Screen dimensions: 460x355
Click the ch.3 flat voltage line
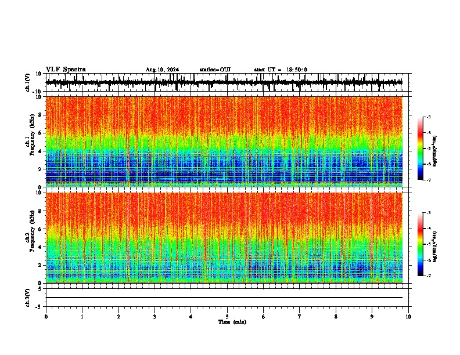(x=224, y=298)
